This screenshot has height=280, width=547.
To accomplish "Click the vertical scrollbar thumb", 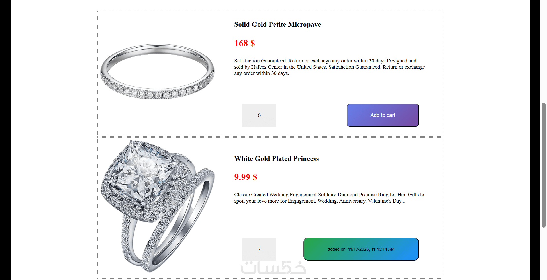I will point(544,165).
